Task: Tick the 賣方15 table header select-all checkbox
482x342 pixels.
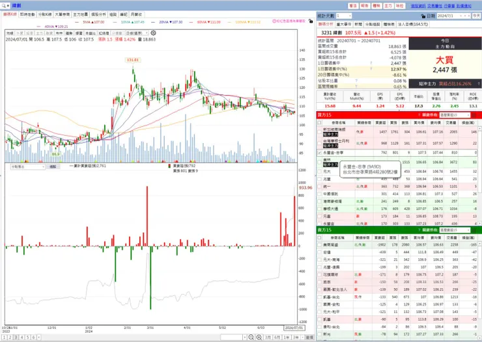Action: point(319,238)
